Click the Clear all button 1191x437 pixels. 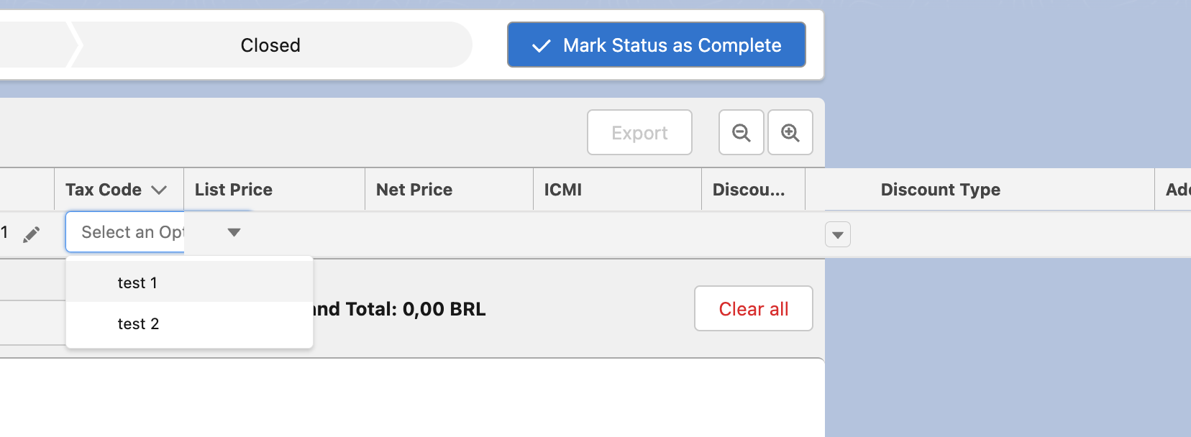(754, 308)
